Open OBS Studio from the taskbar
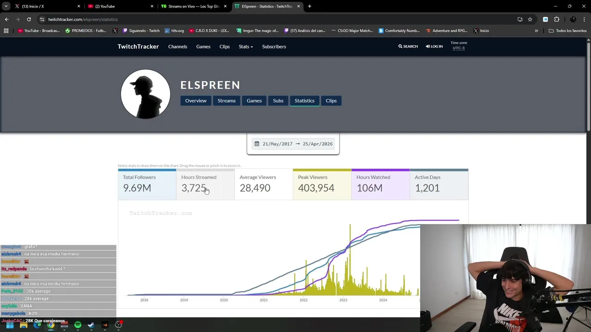This screenshot has height=332, width=591. click(x=119, y=325)
